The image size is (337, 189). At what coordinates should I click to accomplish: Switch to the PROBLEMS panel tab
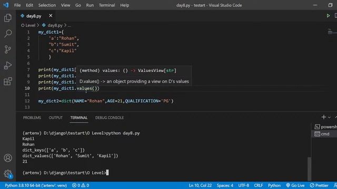[x=32, y=118]
